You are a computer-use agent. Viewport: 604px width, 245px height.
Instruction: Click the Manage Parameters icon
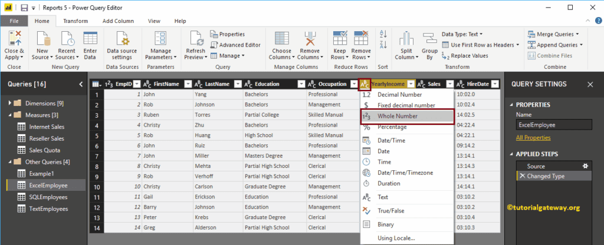[160, 38]
